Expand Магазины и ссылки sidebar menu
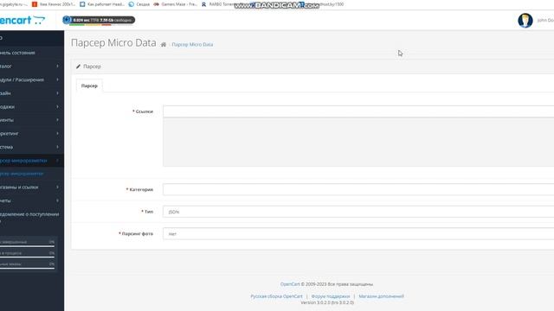 [32, 187]
